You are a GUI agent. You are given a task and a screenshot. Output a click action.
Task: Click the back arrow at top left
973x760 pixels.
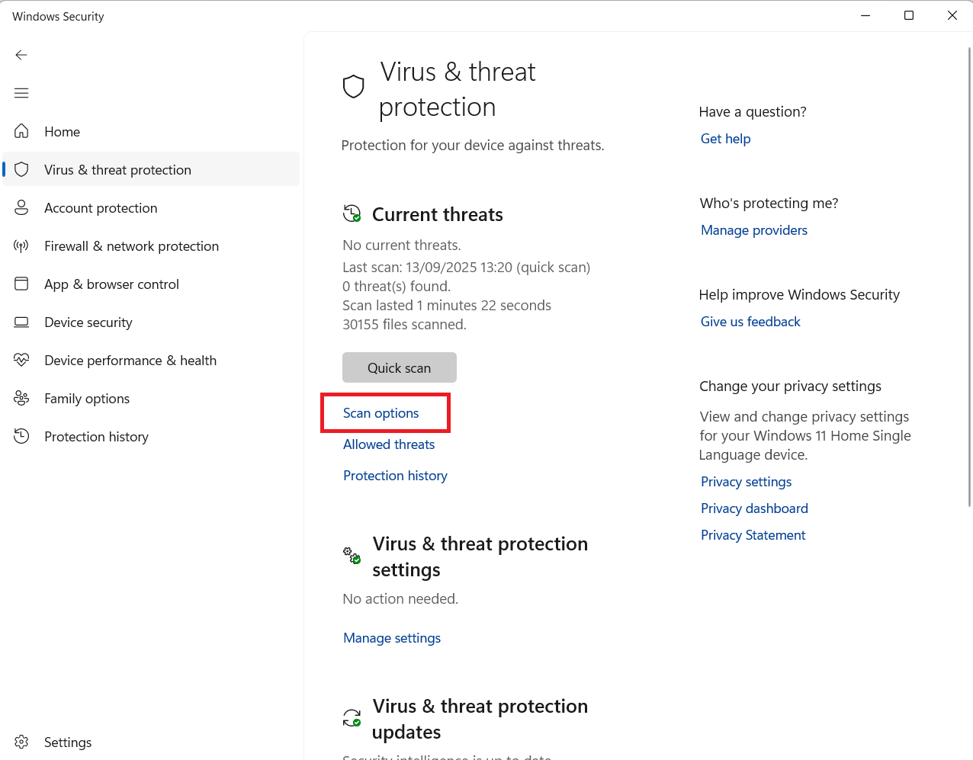click(21, 55)
